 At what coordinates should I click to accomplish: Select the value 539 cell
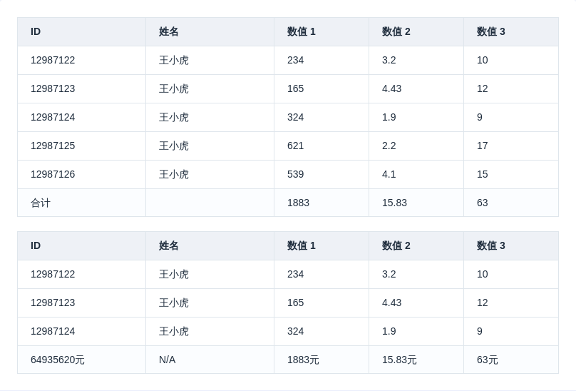point(295,174)
